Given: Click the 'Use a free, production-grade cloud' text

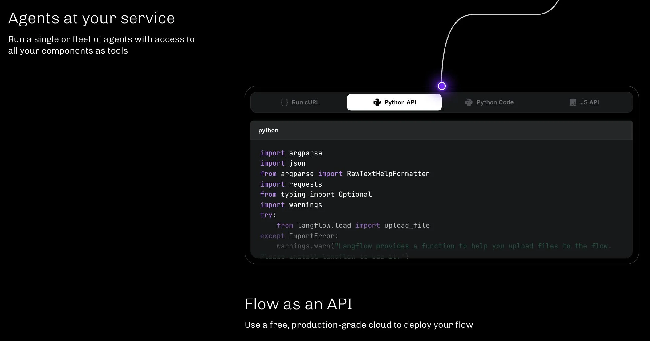Looking at the screenshot, I should [x=359, y=325].
